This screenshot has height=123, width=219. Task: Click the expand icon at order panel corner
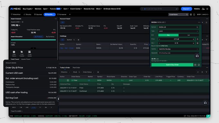click(x=199, y=65)
